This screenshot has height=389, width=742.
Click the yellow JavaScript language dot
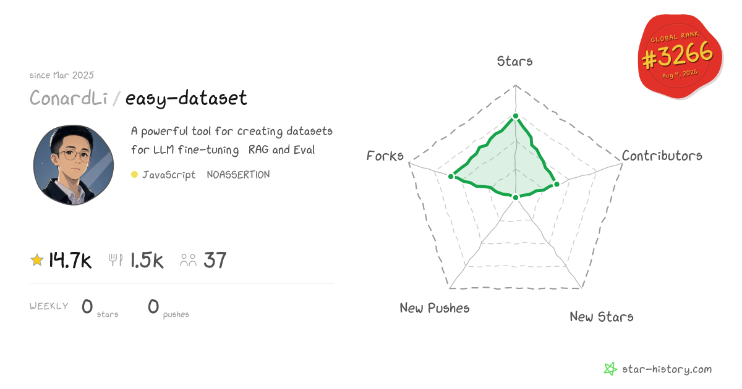[x=134, y=175]
